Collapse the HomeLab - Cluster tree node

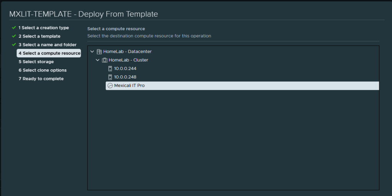coord(98,60)
